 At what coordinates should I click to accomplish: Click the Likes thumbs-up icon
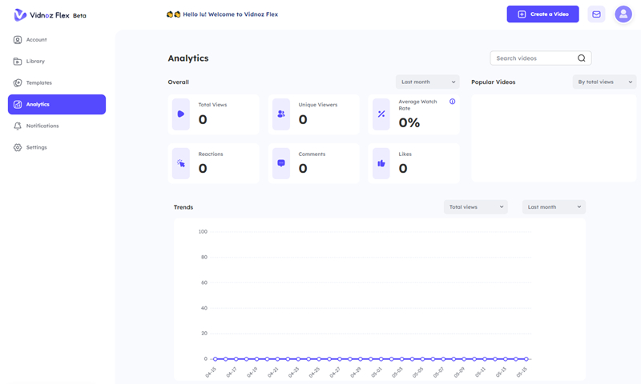pos(381,163)
